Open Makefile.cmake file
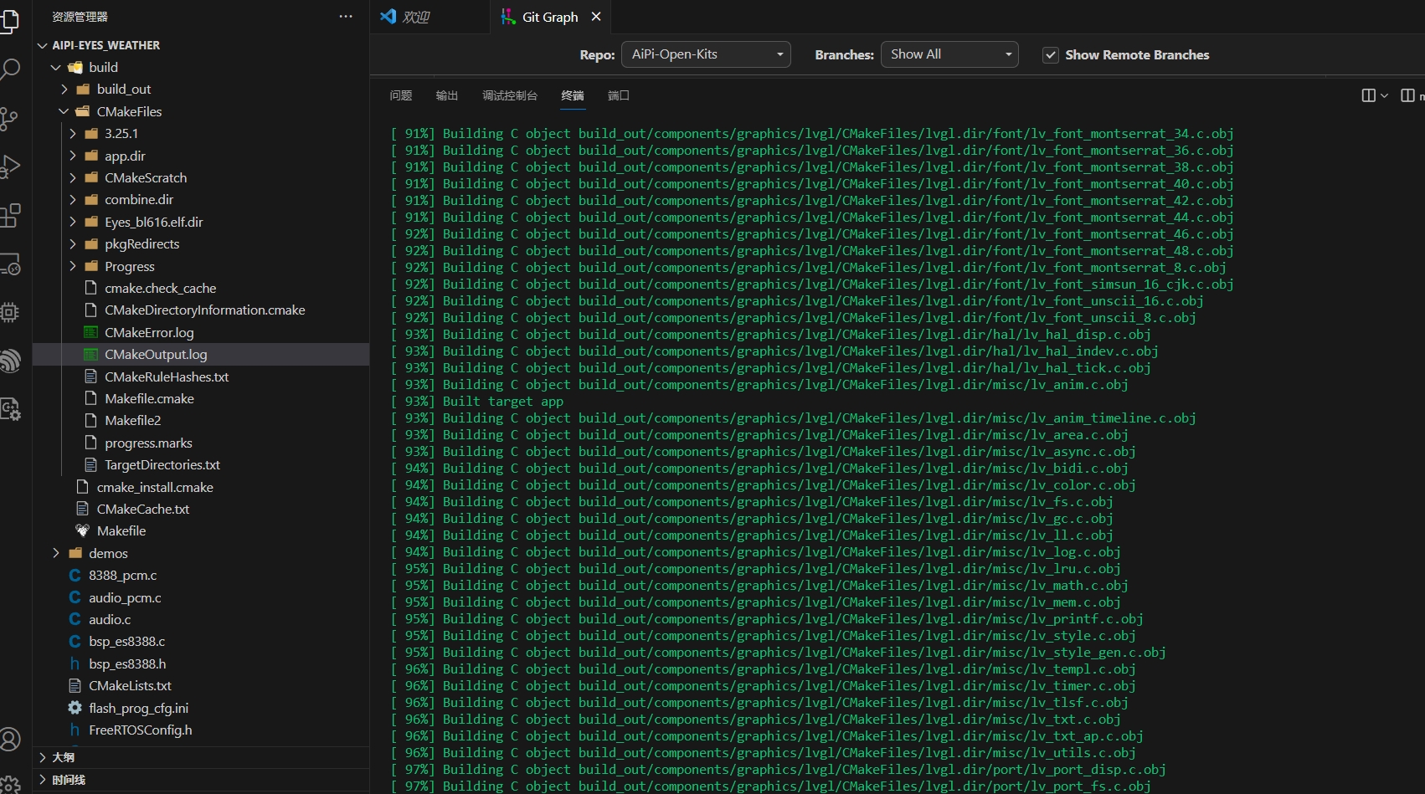 click(201, 398)
